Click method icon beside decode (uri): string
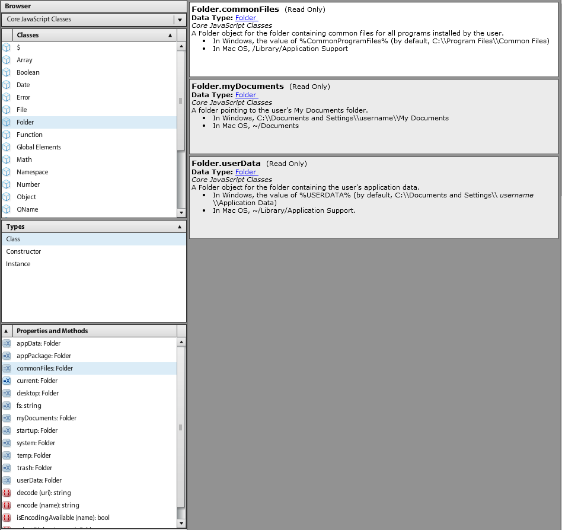This screenshot has height=530, width=562. [x=7, y=493]
